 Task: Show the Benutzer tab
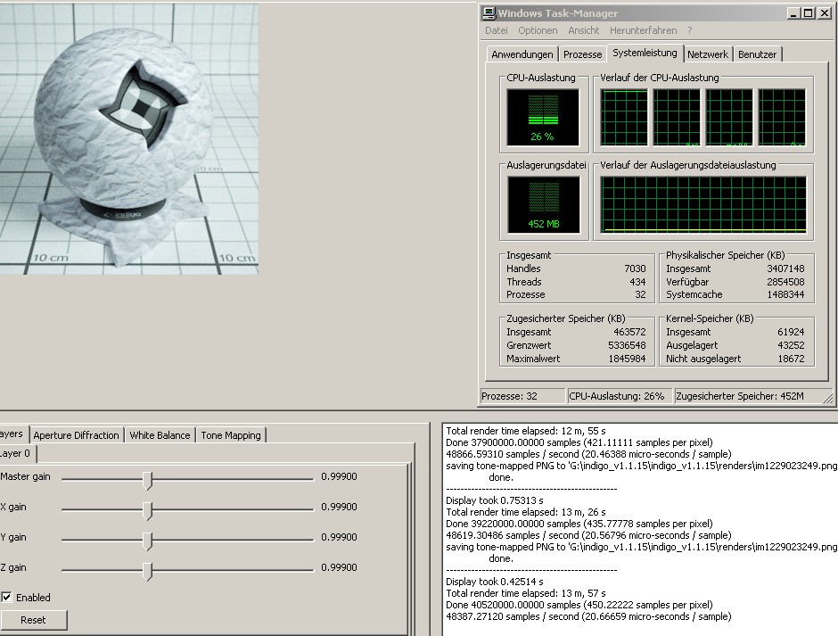click(757, 54)
